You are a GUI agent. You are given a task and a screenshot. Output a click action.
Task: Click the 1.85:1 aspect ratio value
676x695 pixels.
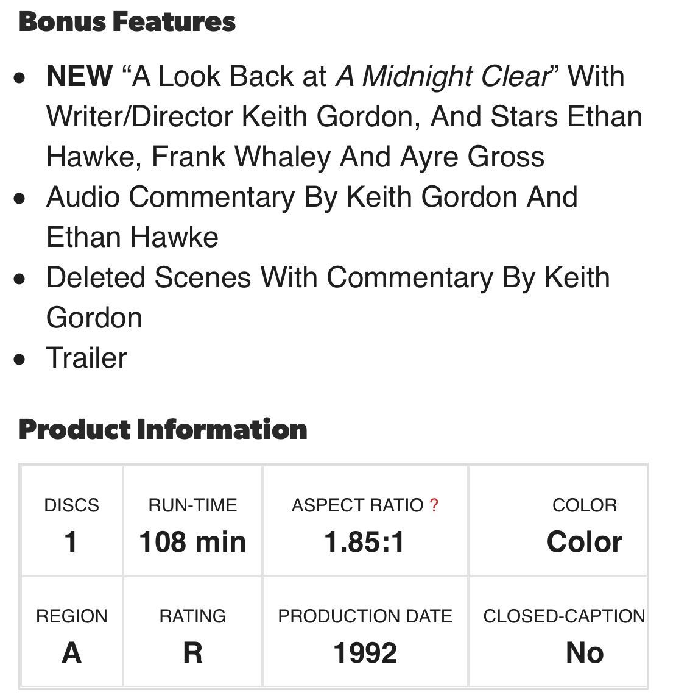click(x=365, y=541)
